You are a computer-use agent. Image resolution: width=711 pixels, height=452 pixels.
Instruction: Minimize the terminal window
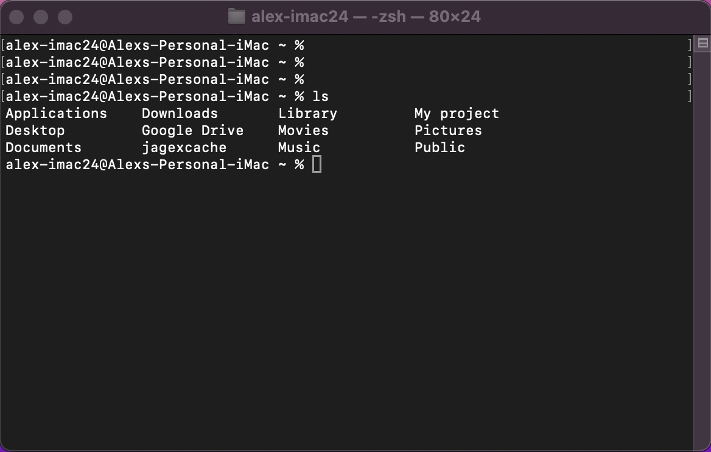pyautogui.click(x=41, y=17)
